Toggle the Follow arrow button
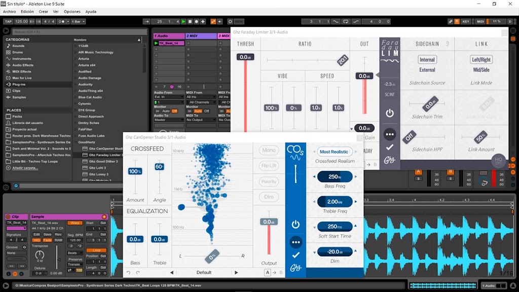 [x=146, y=21]
